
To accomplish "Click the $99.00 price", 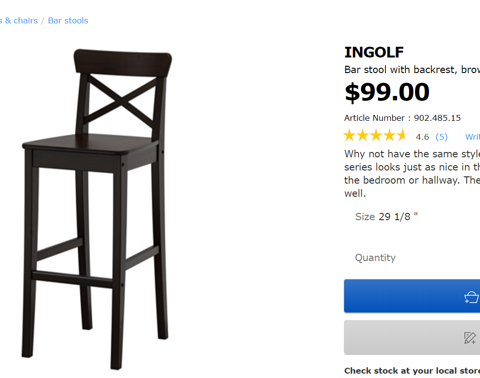I will tap(387, 92).
